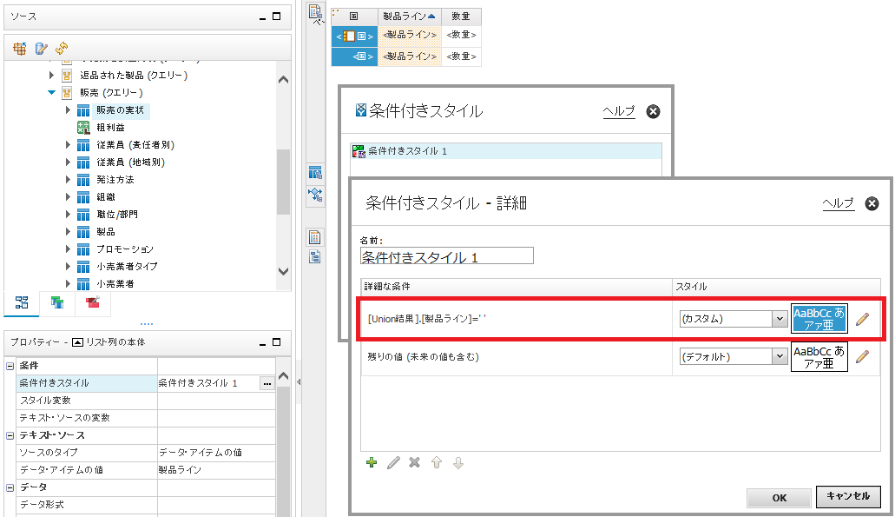Click the キャンセル button
The width and height of the screenshot is (895, 517).
848,496
